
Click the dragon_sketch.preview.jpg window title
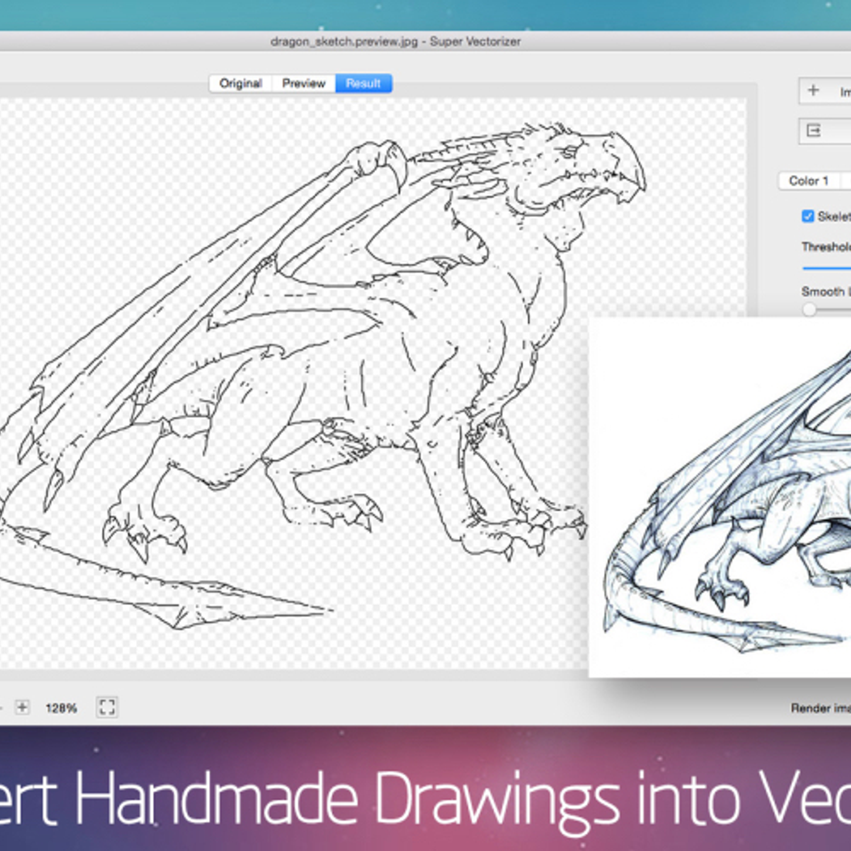(395, 41)
